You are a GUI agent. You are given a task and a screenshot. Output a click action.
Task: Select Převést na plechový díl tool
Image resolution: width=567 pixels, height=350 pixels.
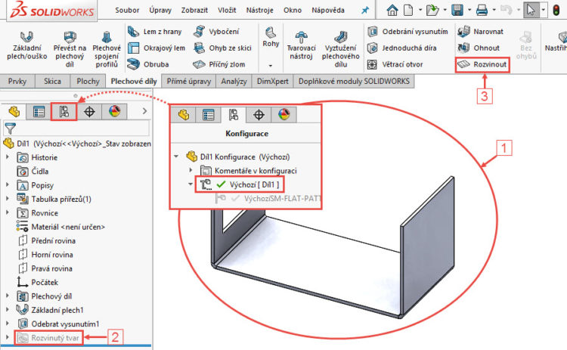70,50
